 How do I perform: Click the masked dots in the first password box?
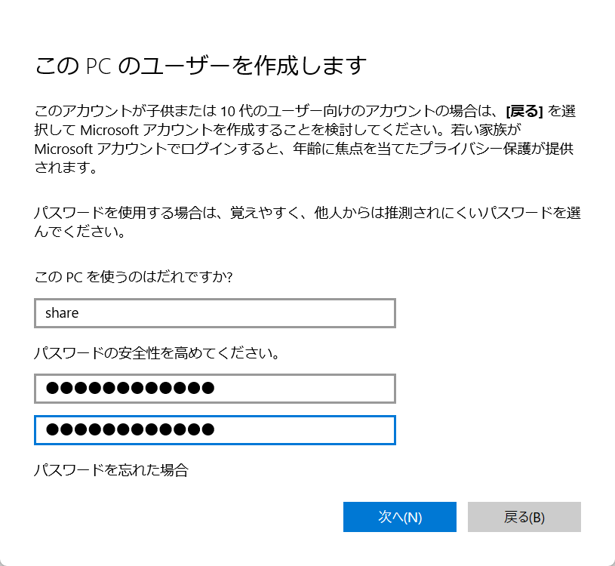131,389
